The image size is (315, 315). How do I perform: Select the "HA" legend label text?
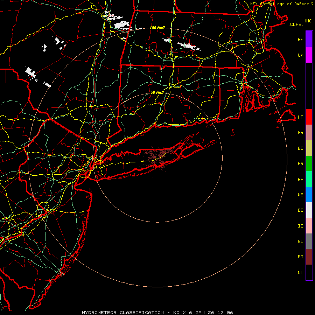(x=301, y=117)
